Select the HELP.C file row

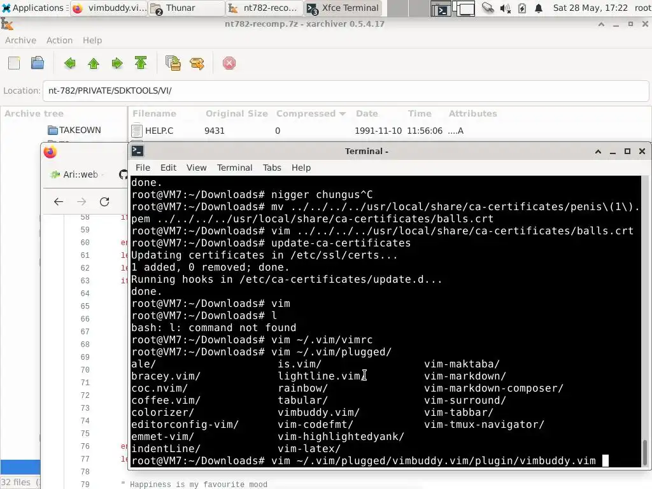tap(389, 131)
